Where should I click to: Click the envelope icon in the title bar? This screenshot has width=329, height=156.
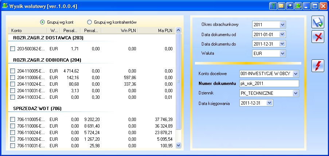click(x=282, y=6)
